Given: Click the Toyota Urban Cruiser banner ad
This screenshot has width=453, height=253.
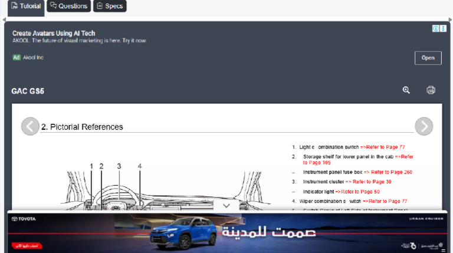Looking at the screenshot, I should point(227,232).
